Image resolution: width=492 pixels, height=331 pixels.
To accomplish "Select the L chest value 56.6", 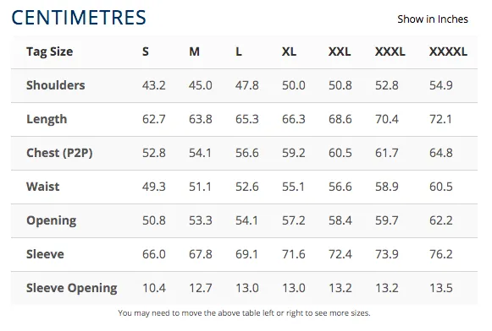I will [x=247, y=153].
